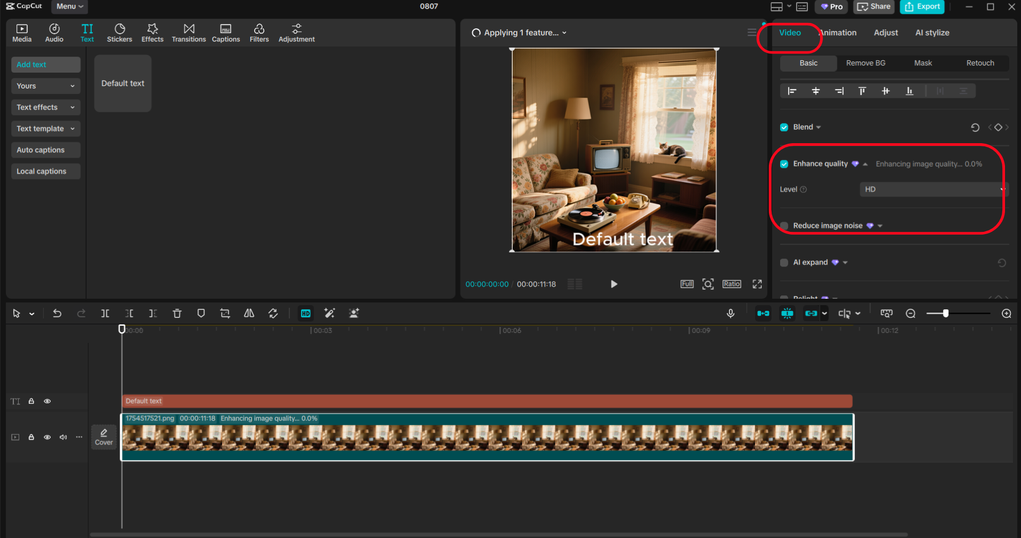Collapse the Blend section
Viewport: 1021px width, 538px height.
click(x=819, y=127)
